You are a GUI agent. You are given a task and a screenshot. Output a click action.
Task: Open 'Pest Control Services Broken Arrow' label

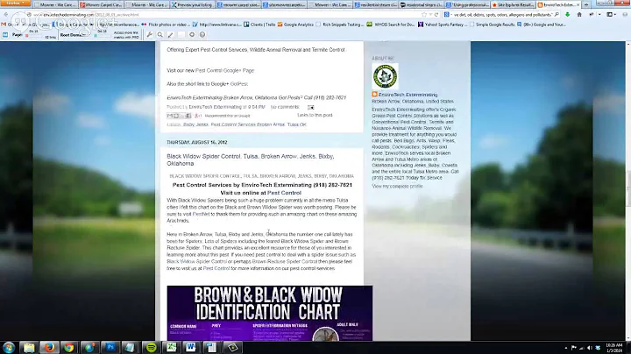coord(247,124)
